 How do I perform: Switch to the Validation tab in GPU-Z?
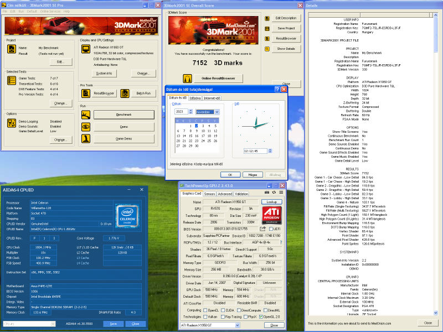[241, 194]
